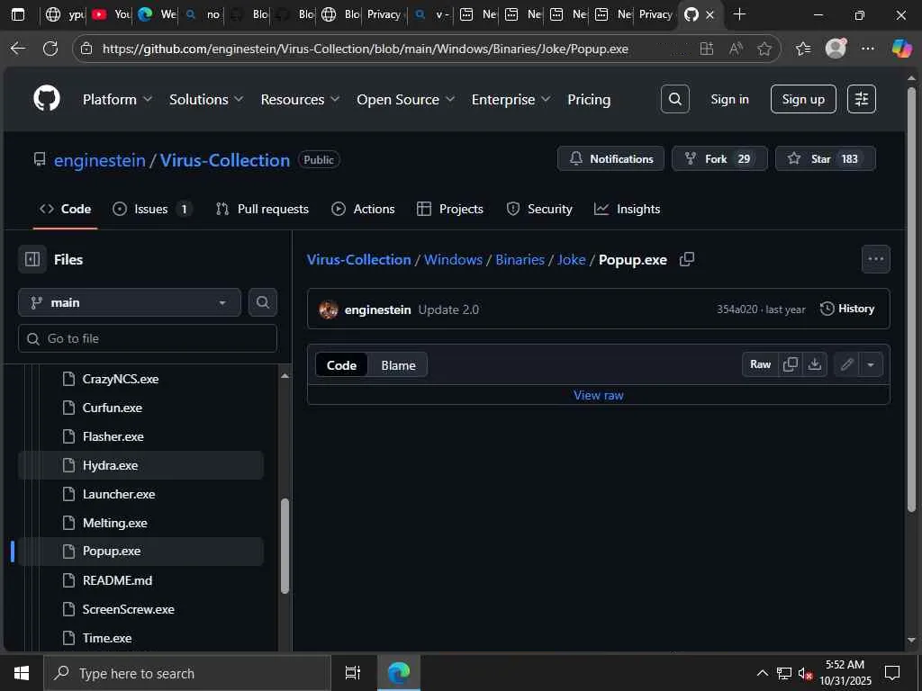Click the Notifications button

(x=611, y=158)
